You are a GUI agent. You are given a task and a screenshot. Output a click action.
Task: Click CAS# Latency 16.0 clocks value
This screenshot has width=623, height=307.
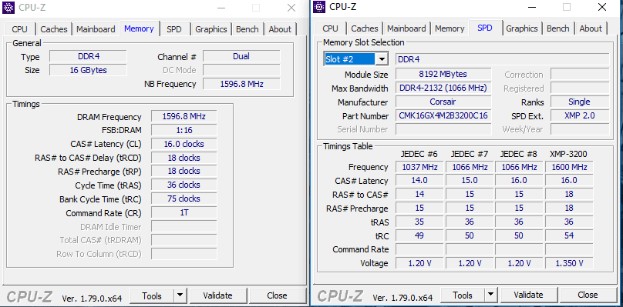click(x=184, y=144)
